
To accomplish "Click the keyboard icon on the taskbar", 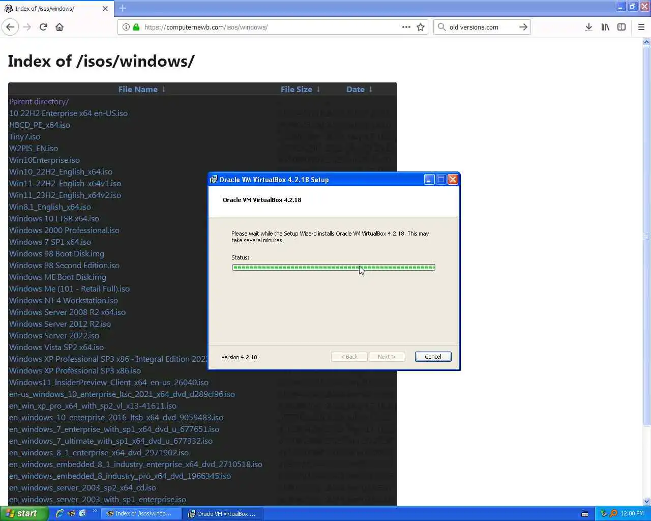I will (585, 514).
